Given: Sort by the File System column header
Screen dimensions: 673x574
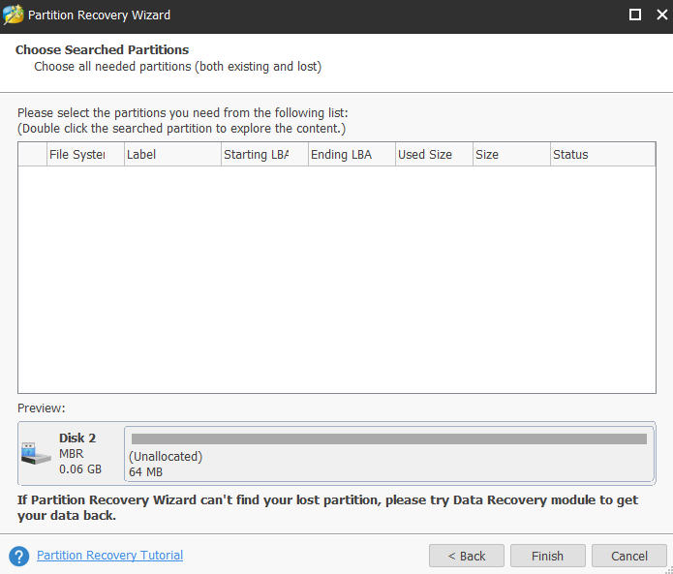Looking at the screenshot, I should (x=85, y=154).
